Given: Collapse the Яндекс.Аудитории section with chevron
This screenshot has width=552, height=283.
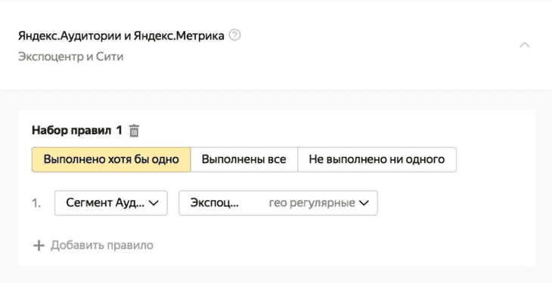Looking at the screenshot, I should 525,45.
